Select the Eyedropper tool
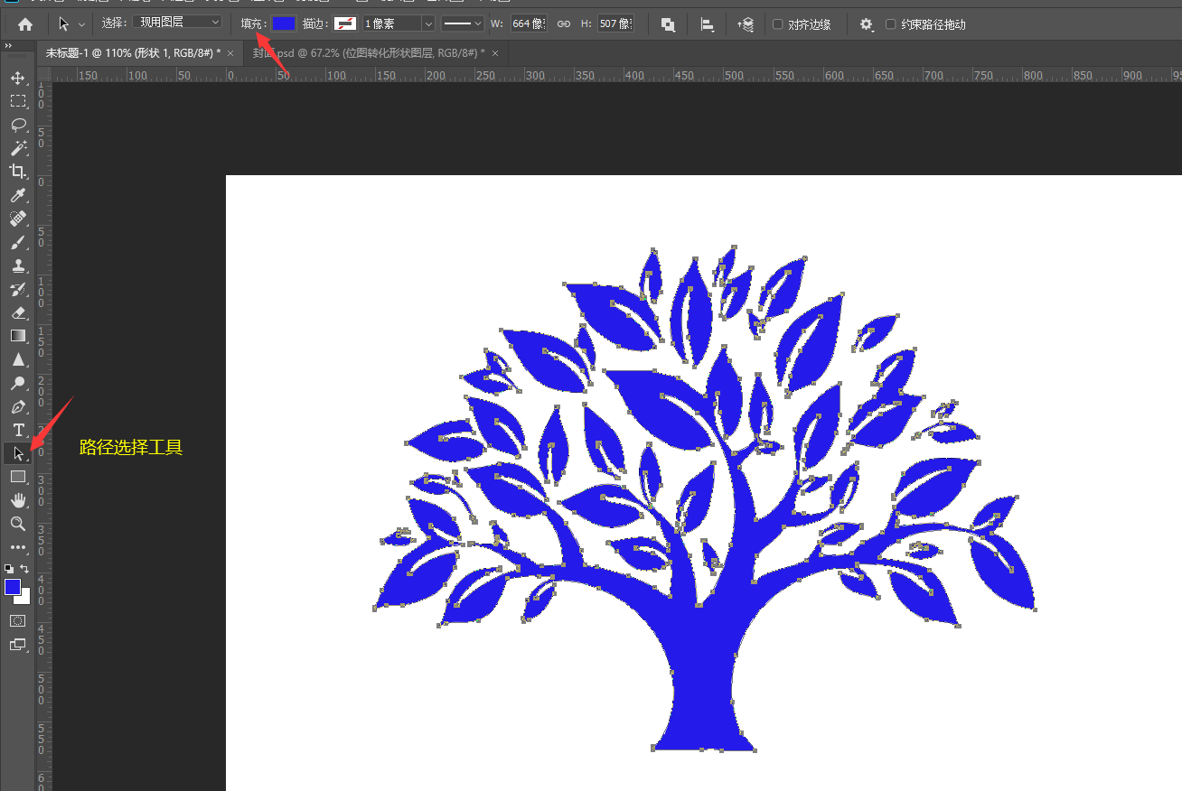Screen dimensions: 1182x791 [17, 195]
